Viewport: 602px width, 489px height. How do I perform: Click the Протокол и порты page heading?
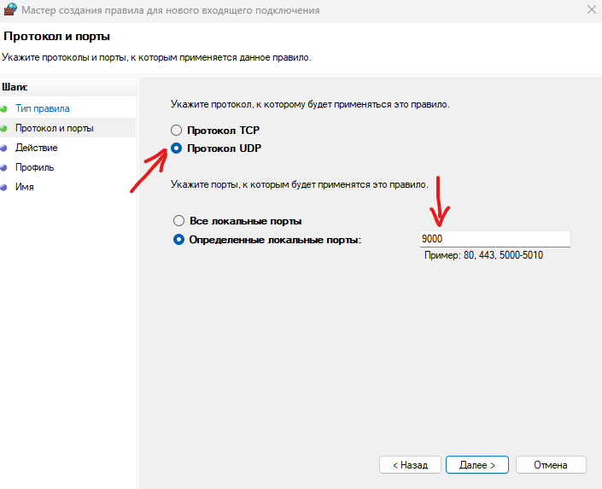(57, 36)
